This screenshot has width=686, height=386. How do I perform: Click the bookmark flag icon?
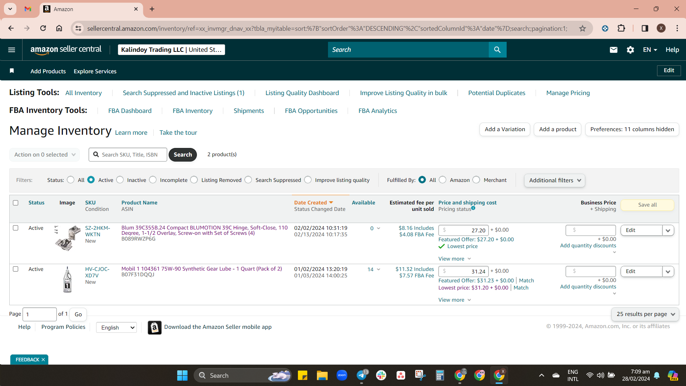tap(12, 71)
